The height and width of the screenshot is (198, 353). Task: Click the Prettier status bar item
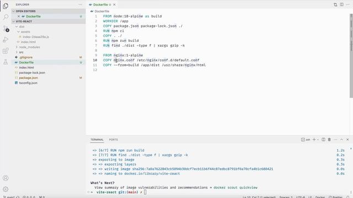(x=335, y=197)
